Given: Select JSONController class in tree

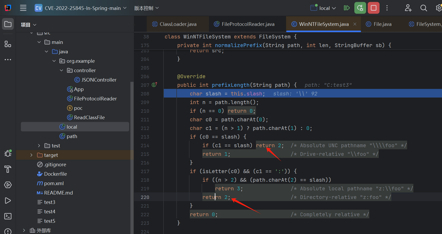Looking at the screenshot, I should [x=96, y=80].
